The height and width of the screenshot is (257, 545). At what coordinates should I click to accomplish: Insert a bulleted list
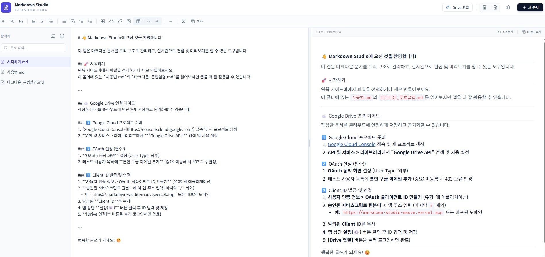[64, 21]
